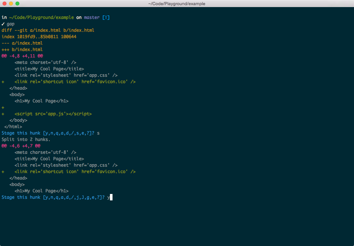Click the second meta charset='utf-8' line
The width and height of the screenshot is (354, 246).
pyautogui.click(x=45, y=153)
